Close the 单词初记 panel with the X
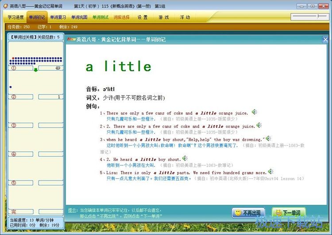Screen dimensions: 332x235 [325, 39]
